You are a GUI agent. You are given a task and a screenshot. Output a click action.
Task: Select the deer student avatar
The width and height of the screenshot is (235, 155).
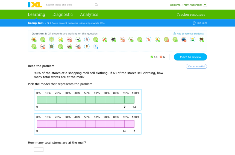coord(131,39)
